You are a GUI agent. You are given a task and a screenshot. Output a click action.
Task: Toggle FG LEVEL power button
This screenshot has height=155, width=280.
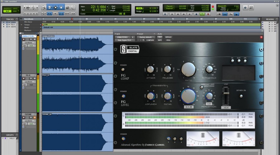click(124, 96)
